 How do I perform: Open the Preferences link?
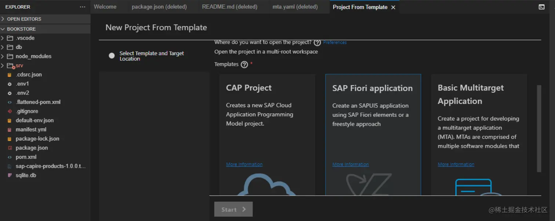[x=335, y=43]
